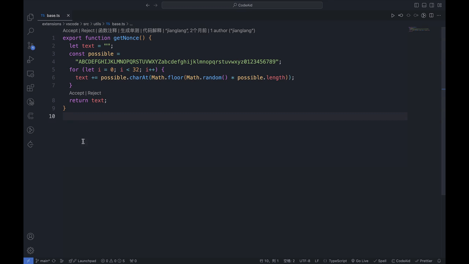Click the remote window indicator in status bar
The image size is (469, 264).
pyautogui.click(x=28, y=261)
